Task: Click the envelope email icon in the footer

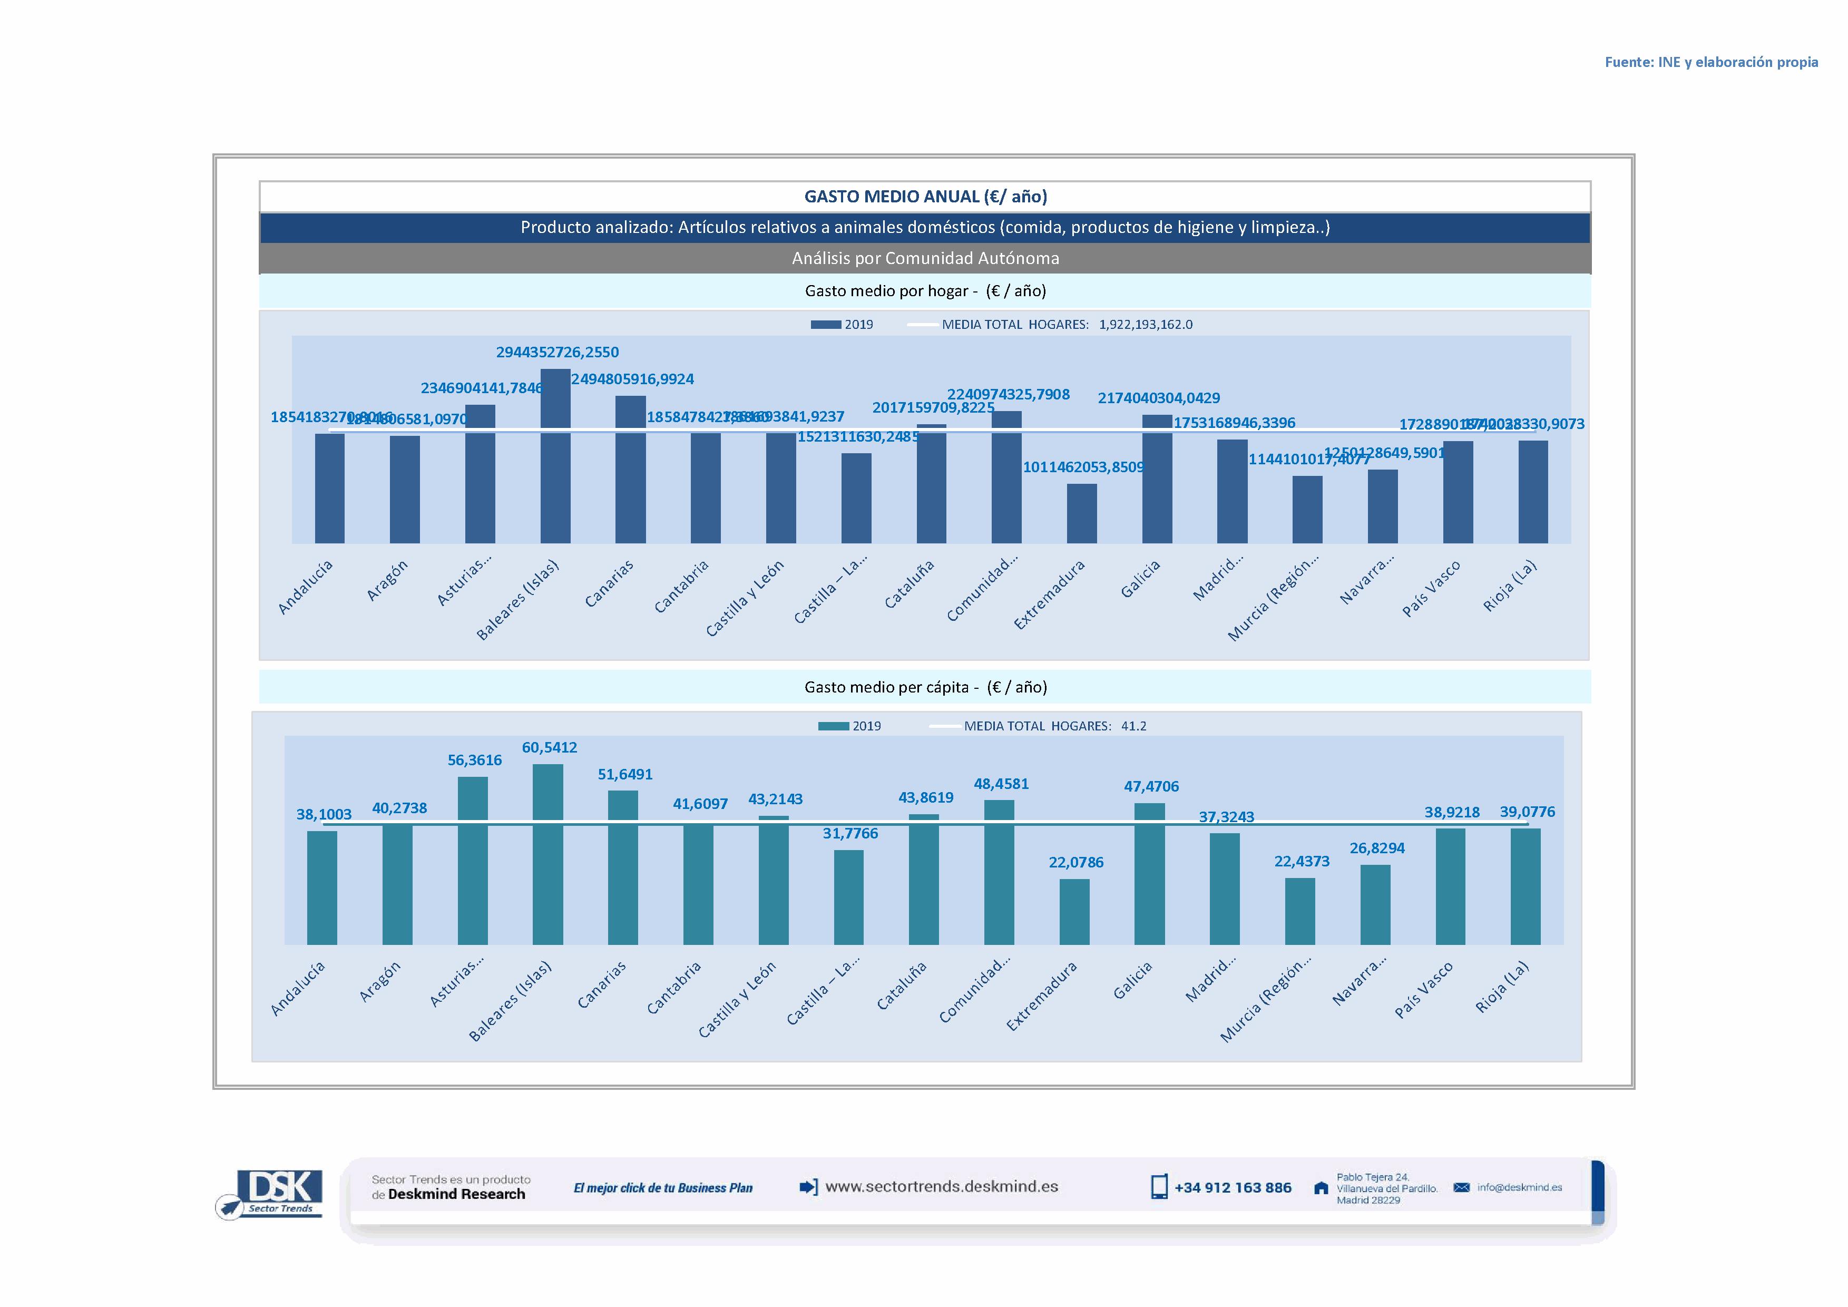Action: (x=1461, y=1187)
